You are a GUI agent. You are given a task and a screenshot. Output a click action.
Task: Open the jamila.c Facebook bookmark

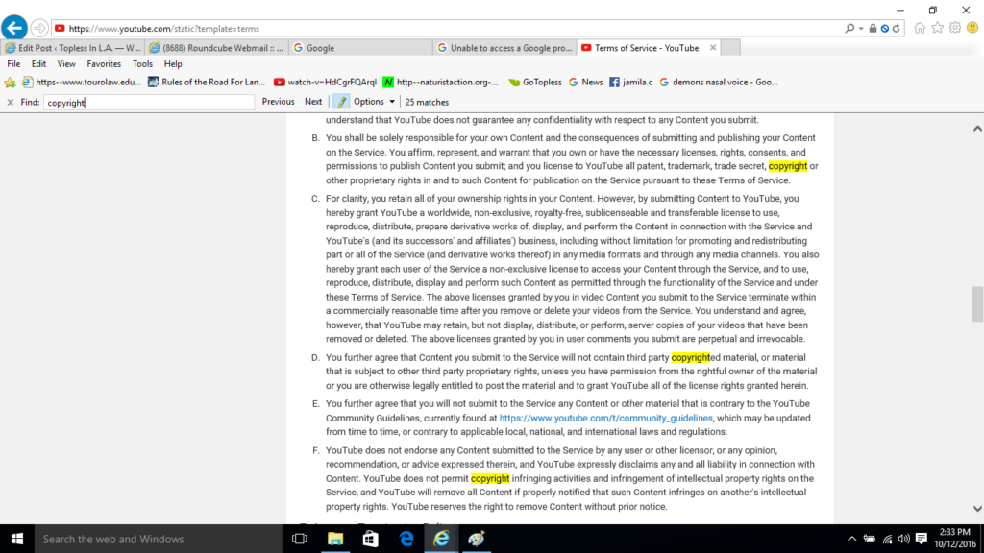[x=630, y=83]
